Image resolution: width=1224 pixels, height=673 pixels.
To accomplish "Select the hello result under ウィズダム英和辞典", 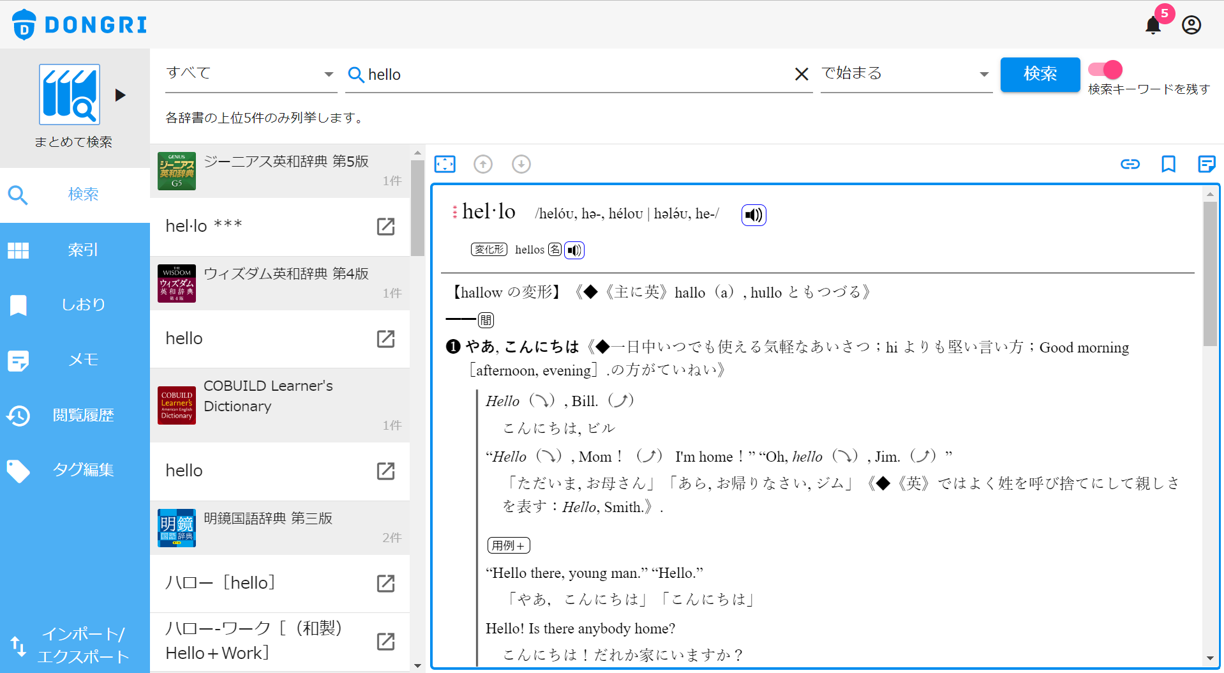I will 280,339.
